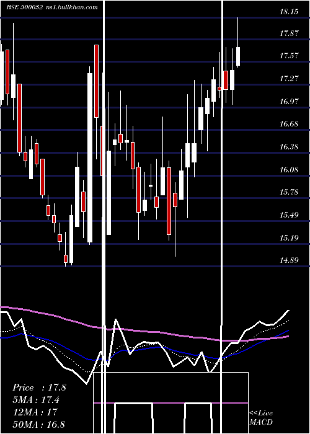Click the 17.87 price axis label
Image resolution: width=310 pixels, height=434 pixels.
point(289,33)
